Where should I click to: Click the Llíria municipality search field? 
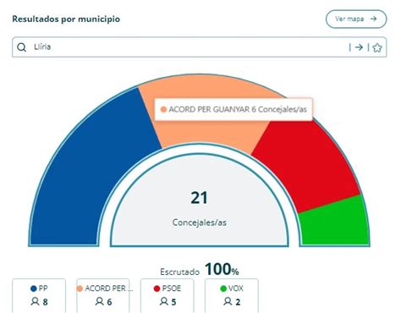(199, 47)
